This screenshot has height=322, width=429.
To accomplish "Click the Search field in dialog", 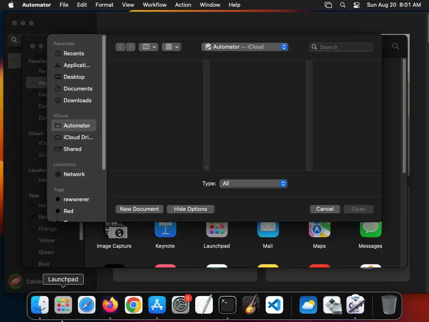I will click(x=341, y=47).
